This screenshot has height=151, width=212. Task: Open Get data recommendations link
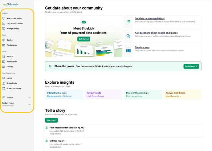coord(150,18)
